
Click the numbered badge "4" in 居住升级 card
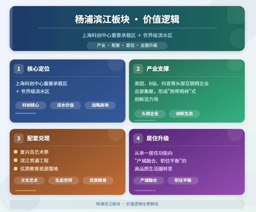(x=138, y=138)
